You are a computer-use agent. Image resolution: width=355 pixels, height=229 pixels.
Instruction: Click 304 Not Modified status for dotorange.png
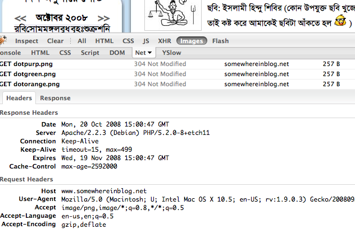(160, 84)
